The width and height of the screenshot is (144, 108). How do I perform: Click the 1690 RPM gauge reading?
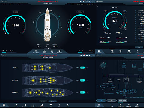(16, 25)
